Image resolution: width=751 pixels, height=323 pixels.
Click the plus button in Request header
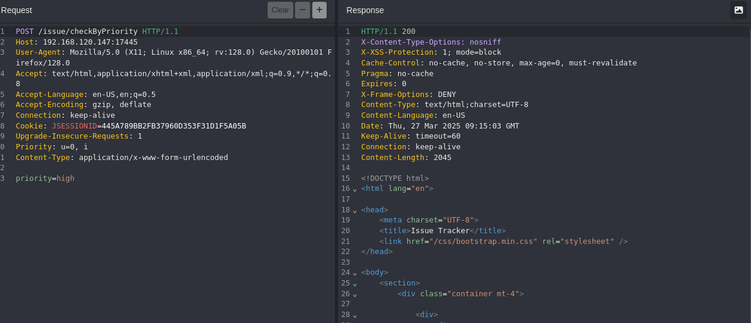click(x=319, y=10)
